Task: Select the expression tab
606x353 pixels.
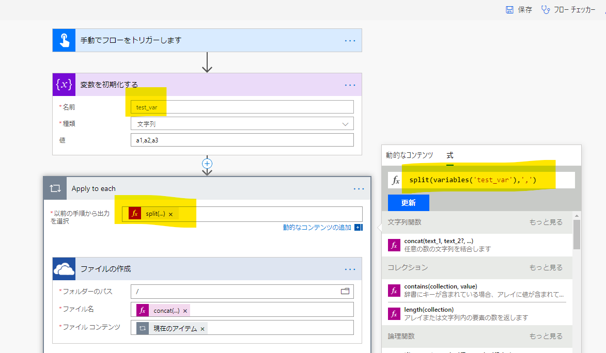Action: pyautogui.click(x=450, y=155)
